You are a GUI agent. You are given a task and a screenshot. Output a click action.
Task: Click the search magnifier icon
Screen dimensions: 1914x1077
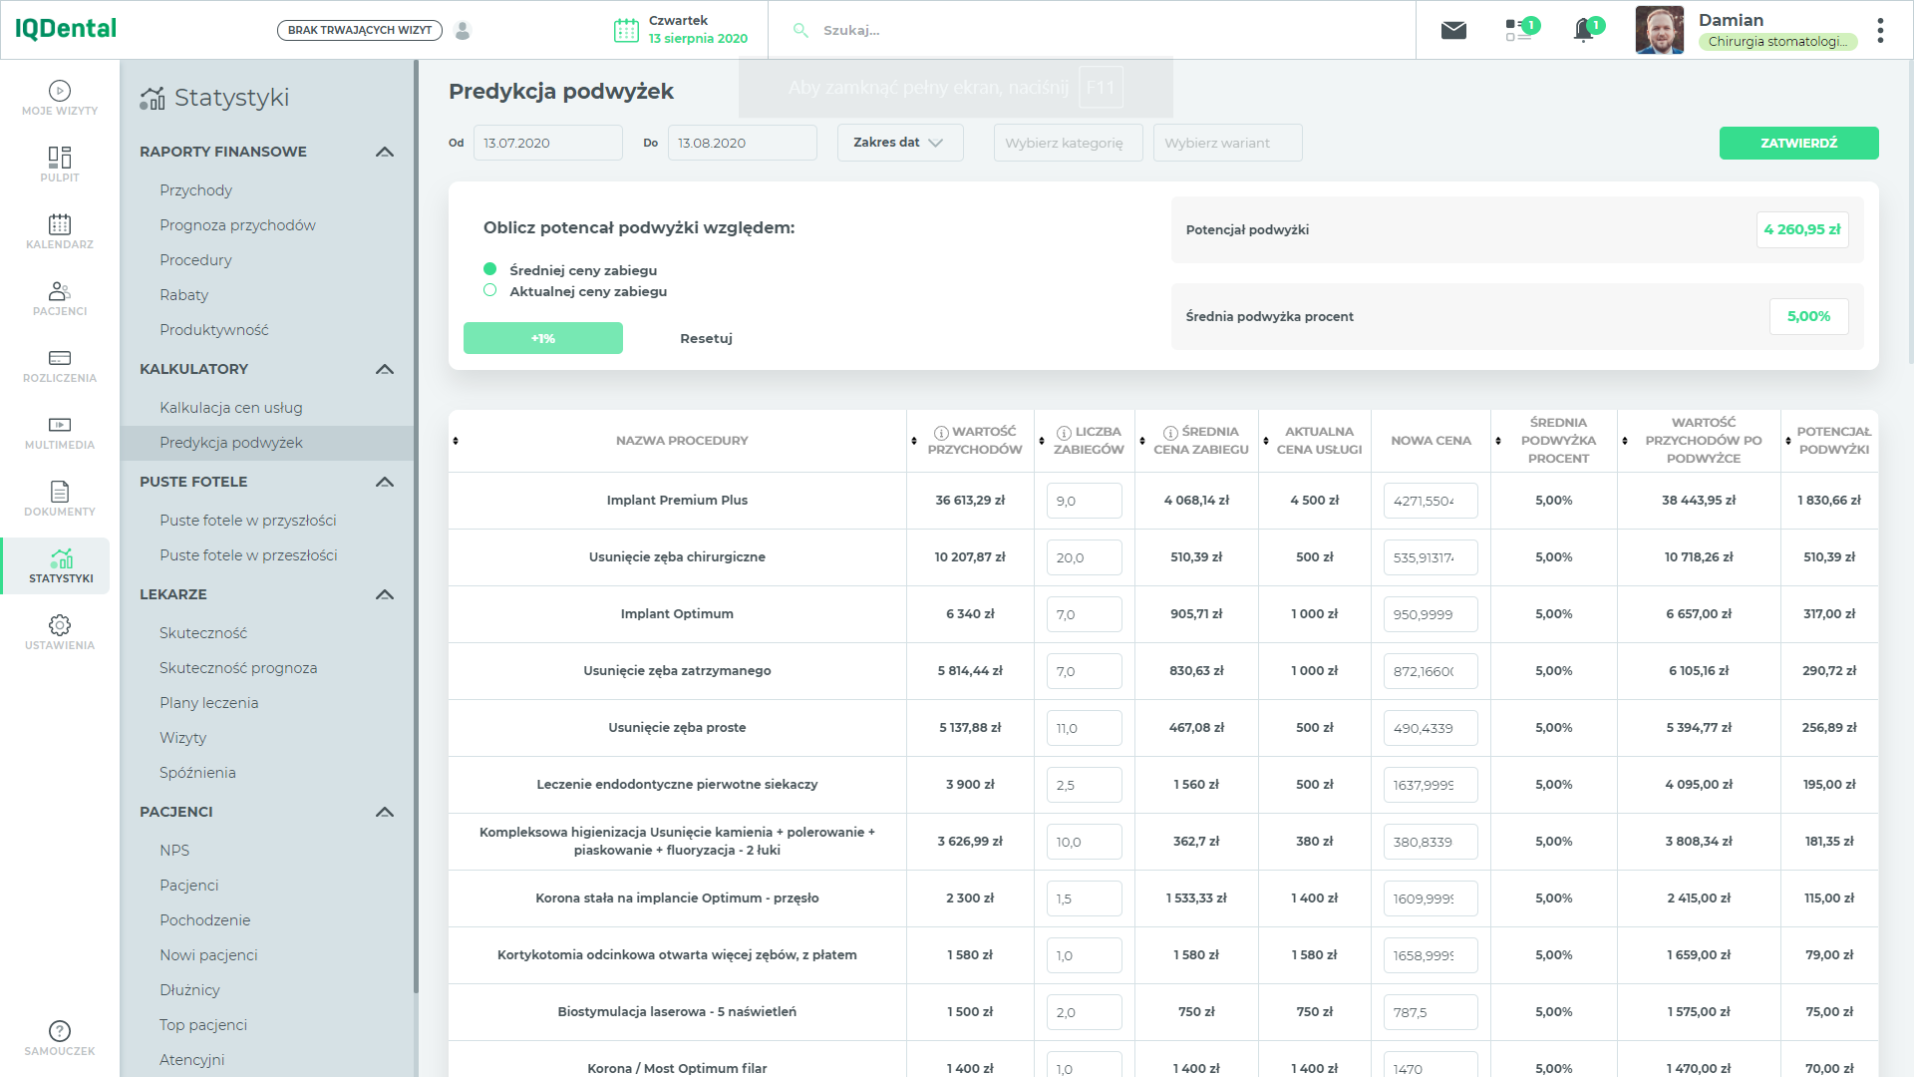coord(800,30)
